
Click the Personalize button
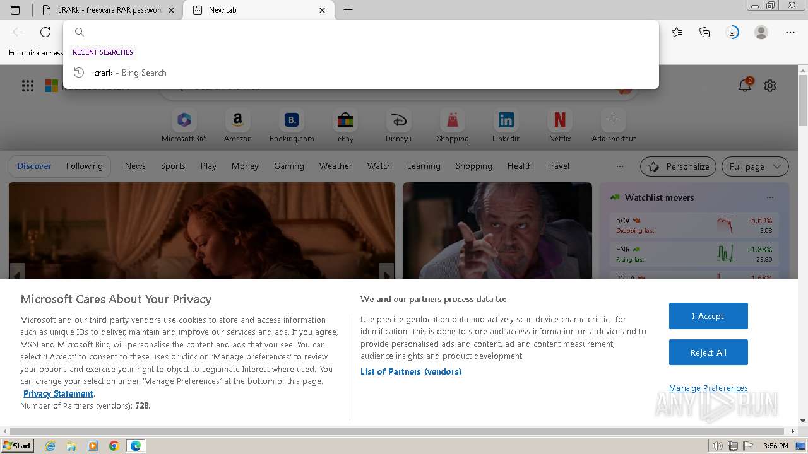click(679, 166)
